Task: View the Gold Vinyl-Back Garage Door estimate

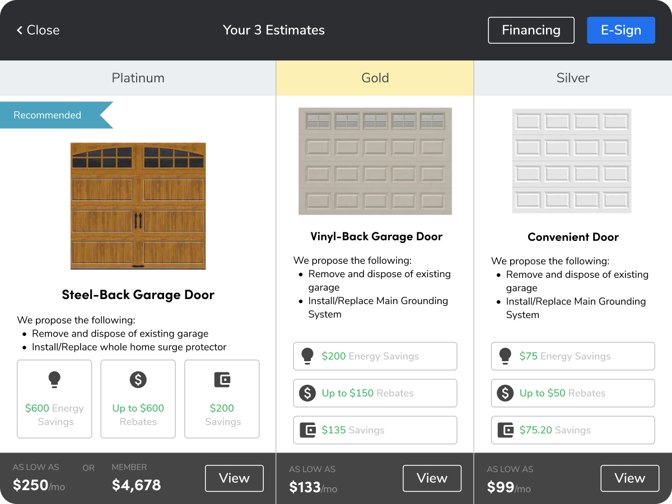Action: (x=432, y=478)
